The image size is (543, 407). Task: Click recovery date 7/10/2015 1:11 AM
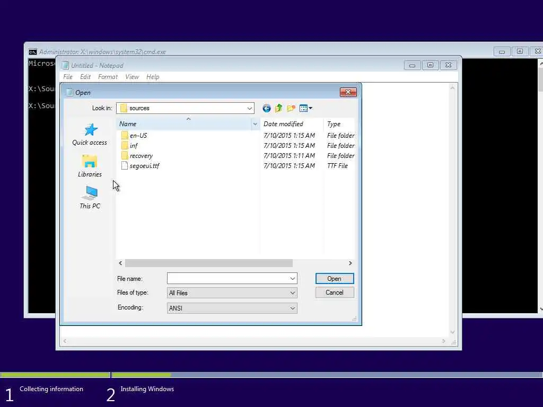tap(289, 156)
